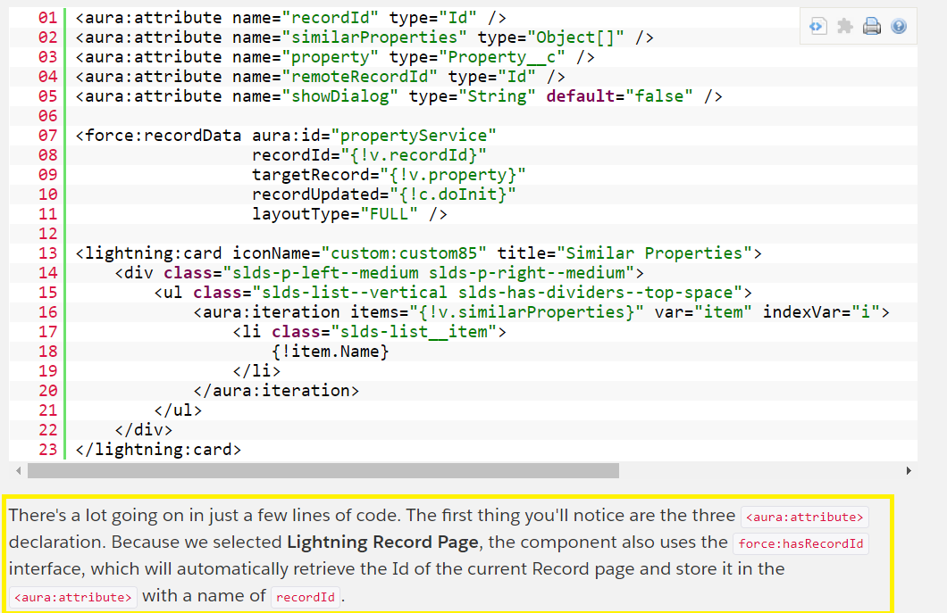Click the "slds-list__item" class value
947x613 pixels.
click(x=414, y=332)
